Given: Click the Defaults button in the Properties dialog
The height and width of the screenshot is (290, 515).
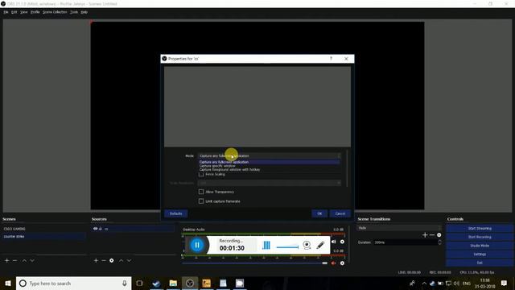Looking at the screenshot, I should click(x=176, y=213).
